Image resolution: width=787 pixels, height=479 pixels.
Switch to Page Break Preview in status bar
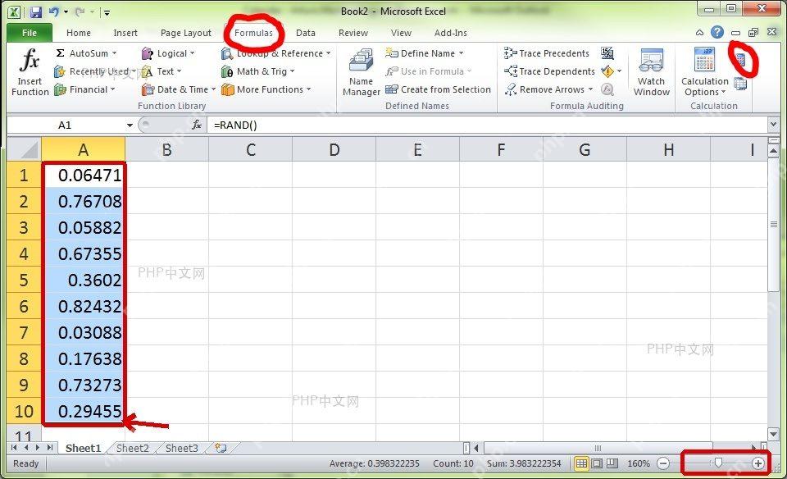(612, 463)
